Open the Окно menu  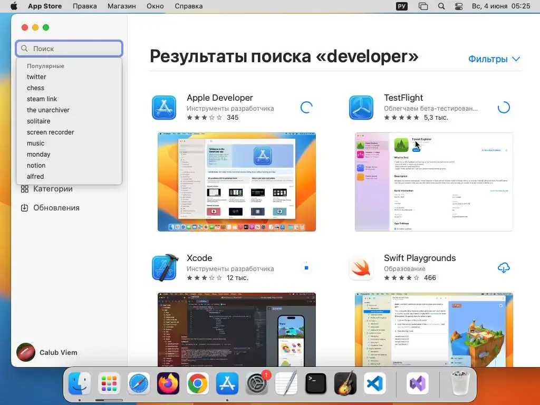[x=155, y=6]
